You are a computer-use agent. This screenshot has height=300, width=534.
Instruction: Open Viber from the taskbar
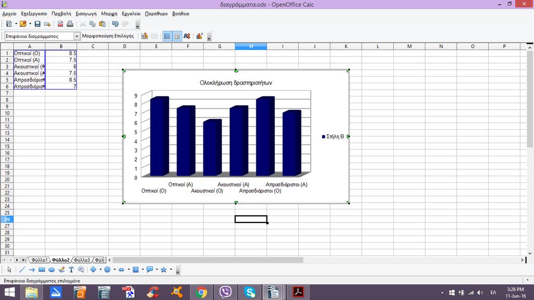pos(225,292)
